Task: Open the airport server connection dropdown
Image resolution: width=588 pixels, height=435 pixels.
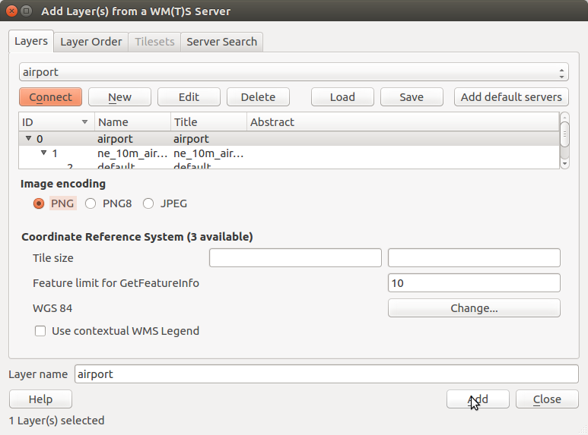Action: tap(294, 72)
